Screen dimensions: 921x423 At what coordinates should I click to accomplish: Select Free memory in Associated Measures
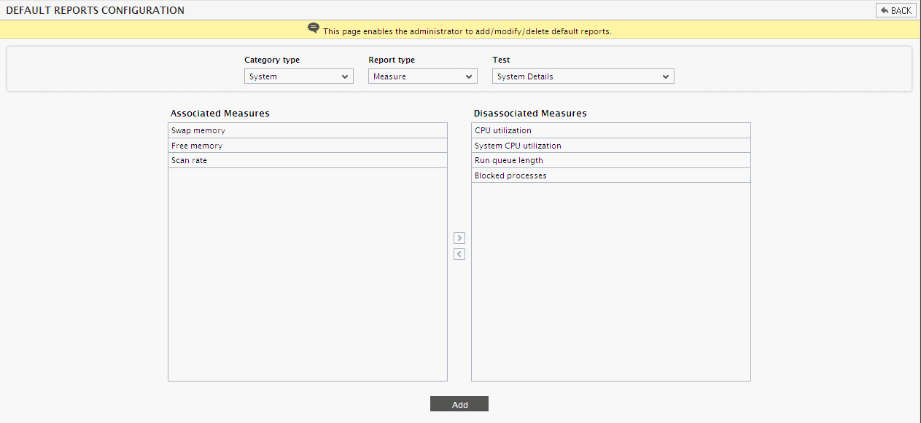coord(308,146)
